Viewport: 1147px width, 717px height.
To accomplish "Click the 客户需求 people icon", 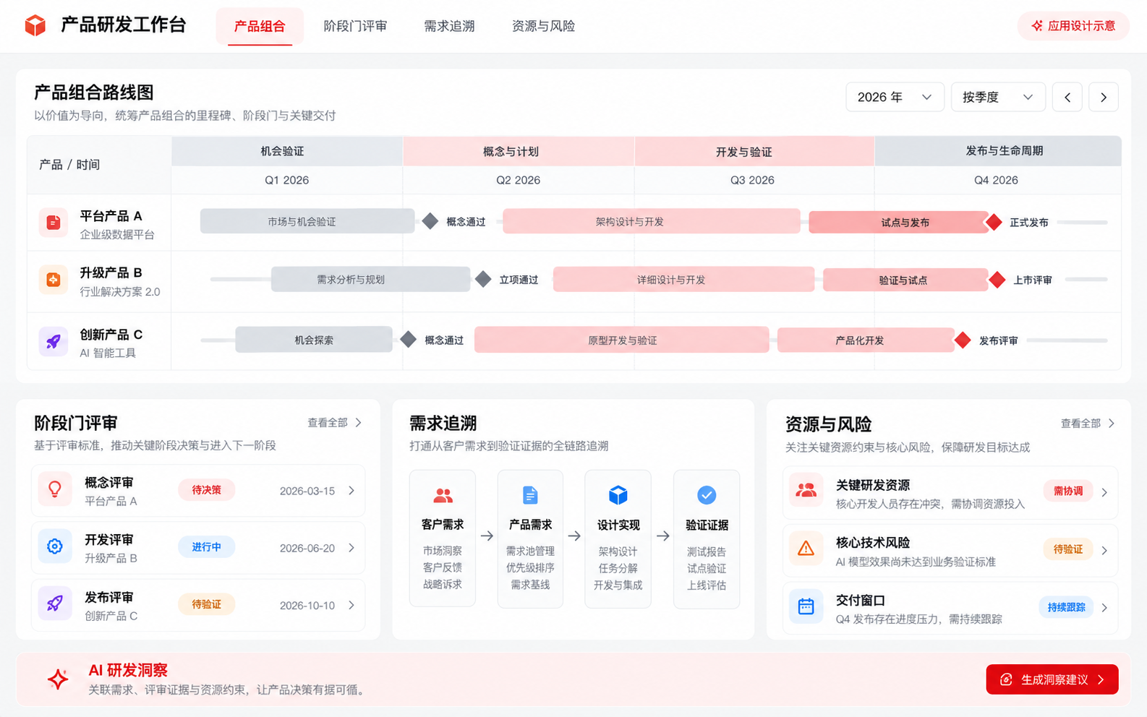I will pos(443,495).
